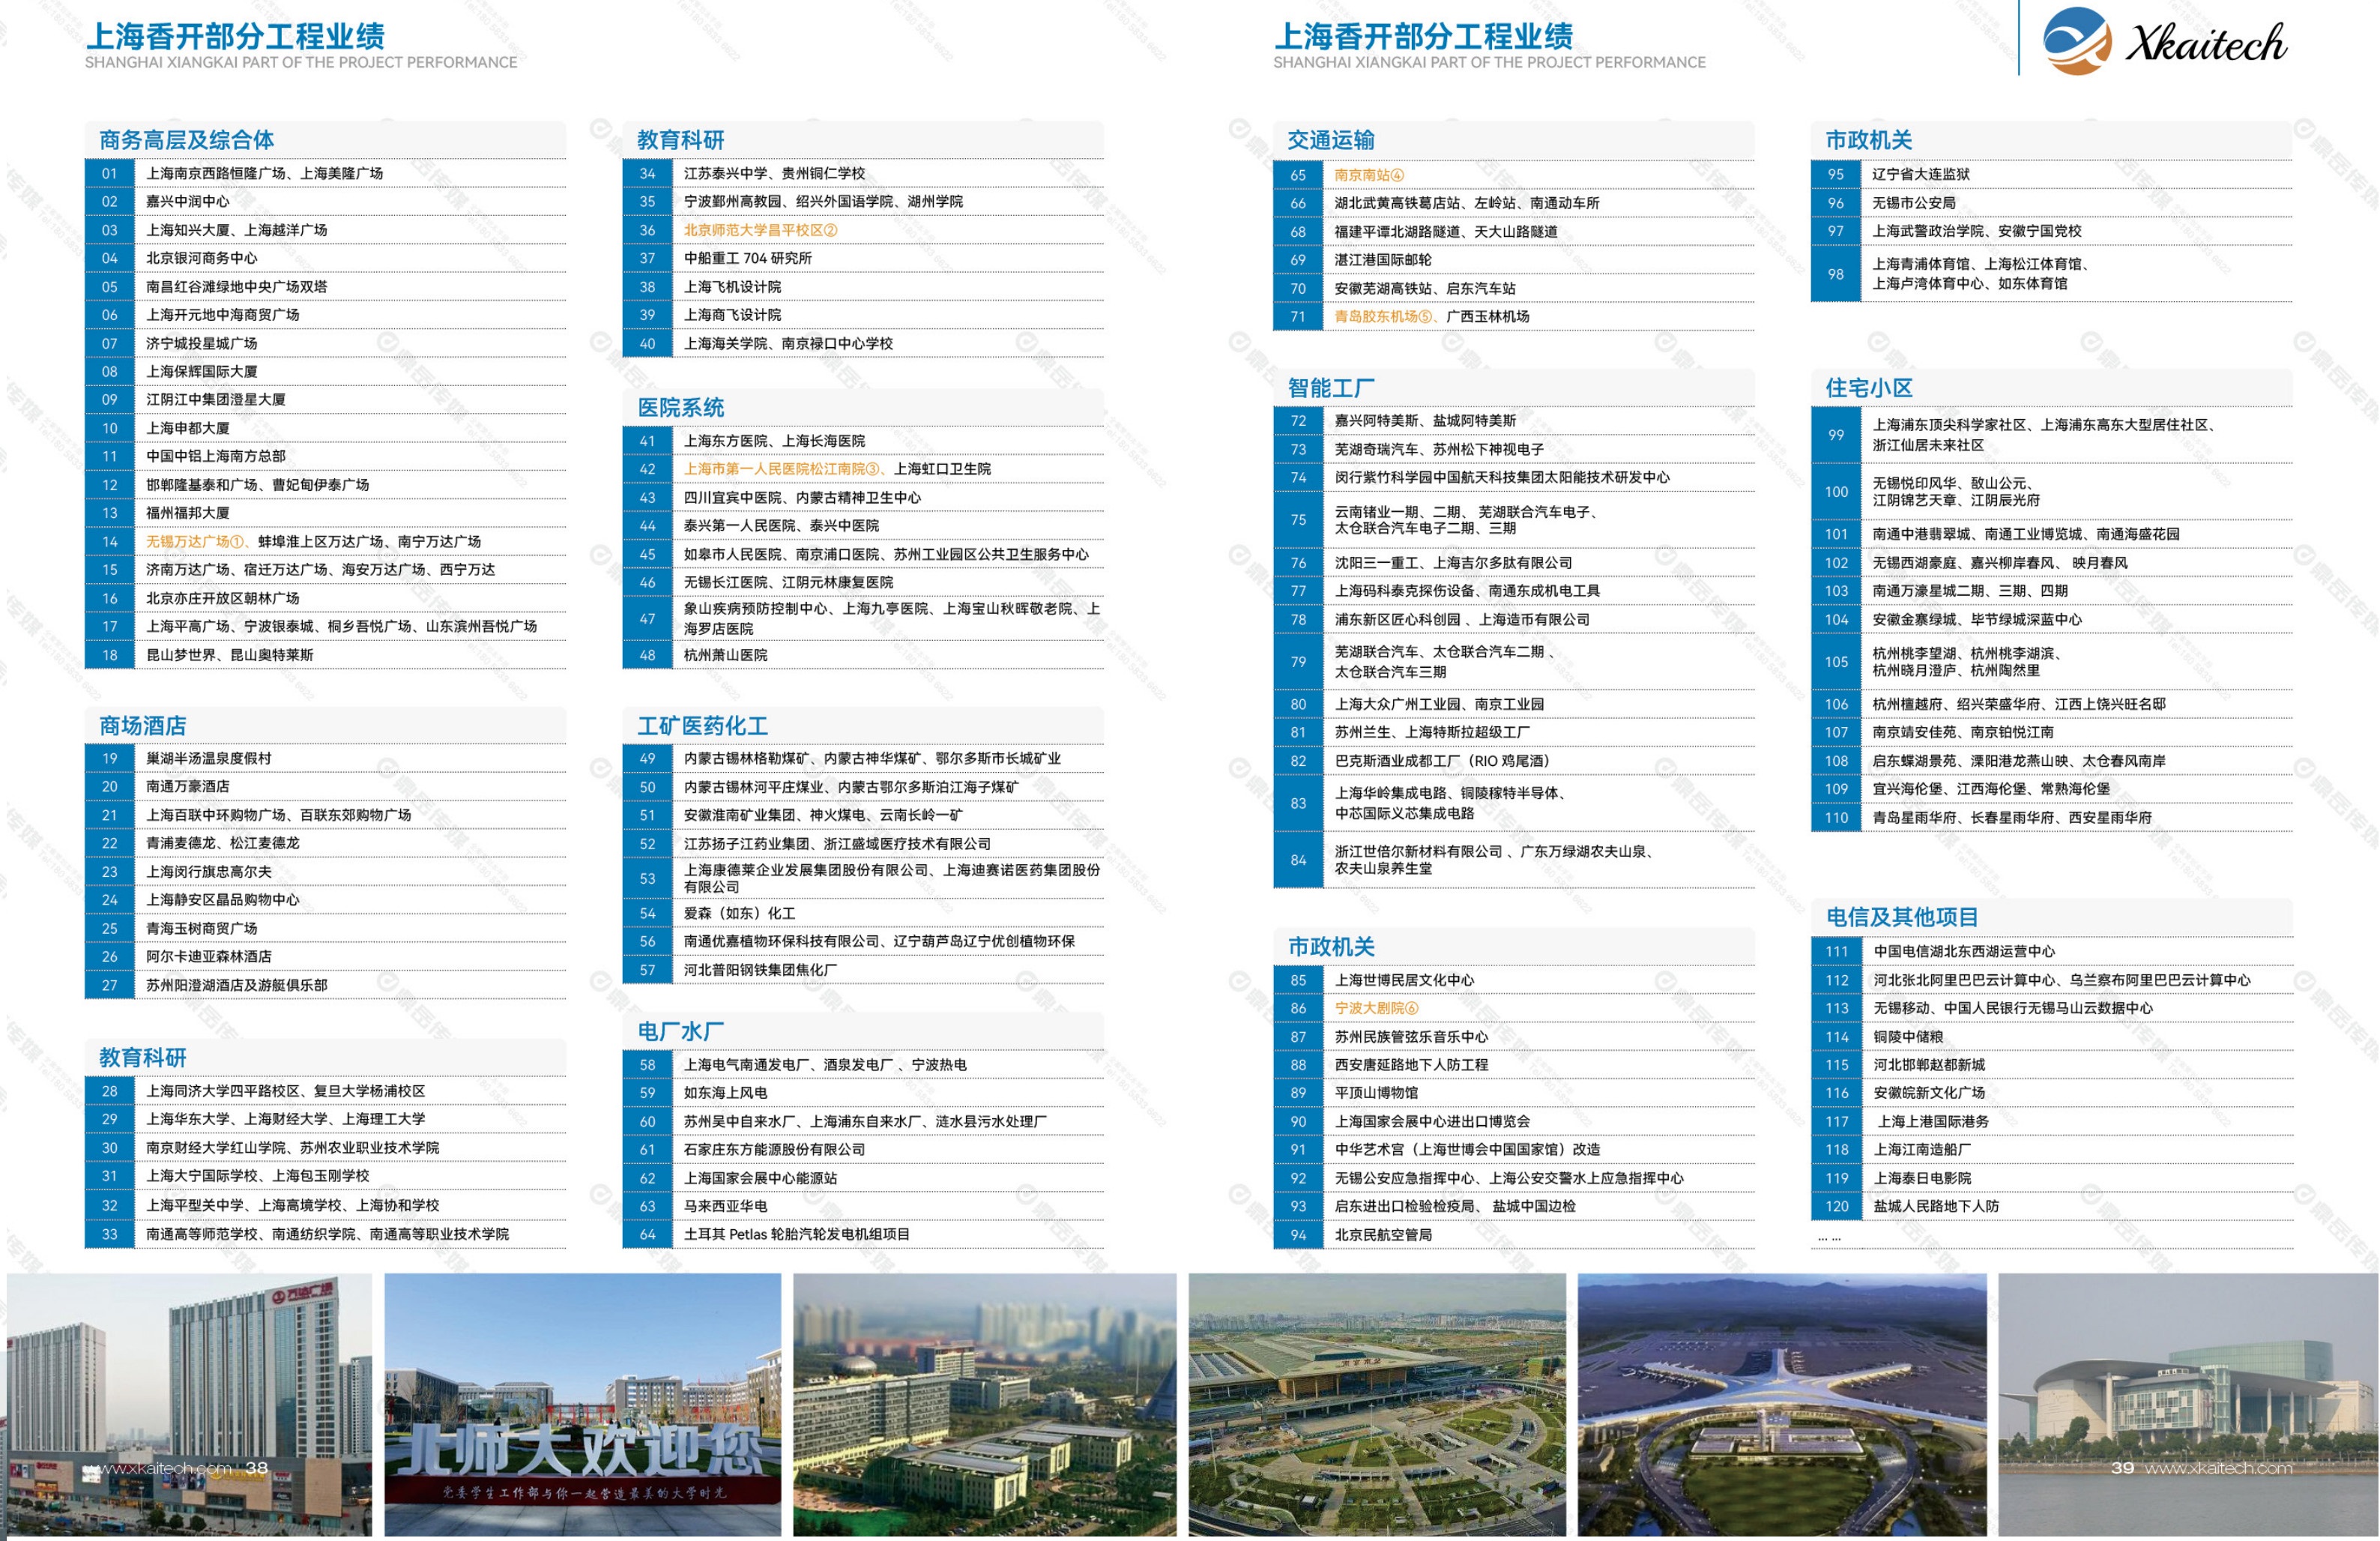Click www.xkaitech.com link on page 38
2380x1541 pixels.
tap(158, 1468)
